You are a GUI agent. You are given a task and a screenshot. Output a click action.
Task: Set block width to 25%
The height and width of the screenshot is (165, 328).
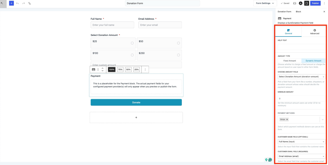136,70
